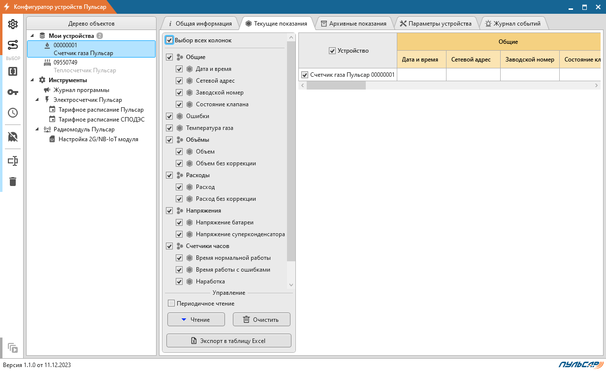606x371 pixels.
Task: Toggle the Устройство header checkbox
Action: 332,51
